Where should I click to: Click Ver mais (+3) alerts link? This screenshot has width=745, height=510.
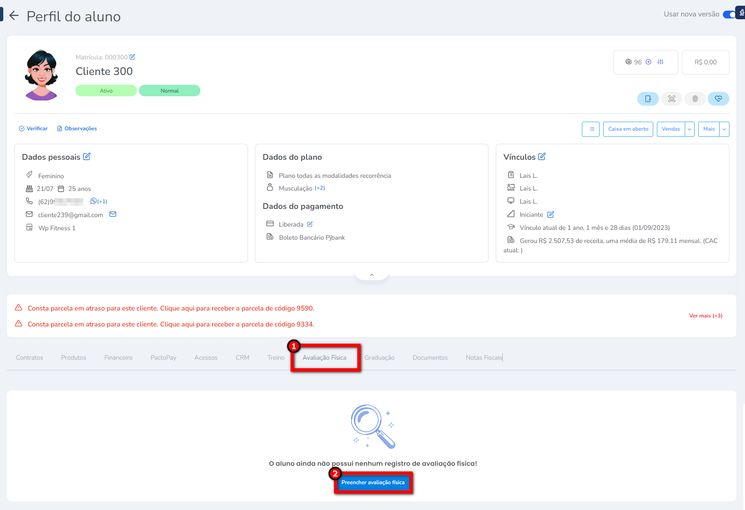click(705, 316)
